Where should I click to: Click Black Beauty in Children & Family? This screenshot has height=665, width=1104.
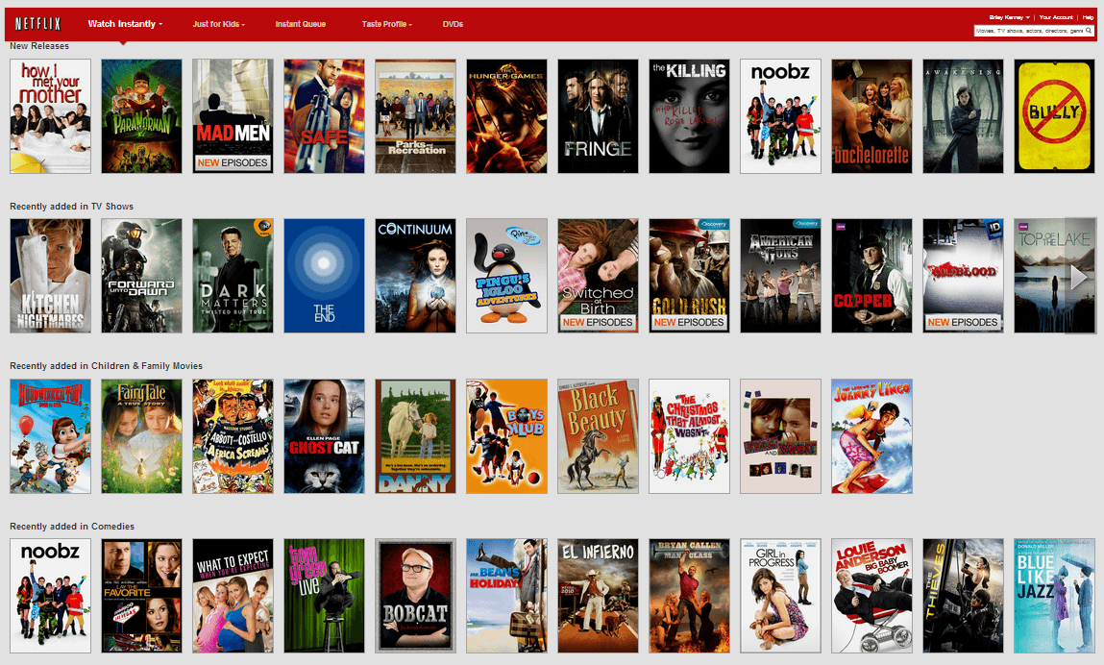click(x=598, y=436)
